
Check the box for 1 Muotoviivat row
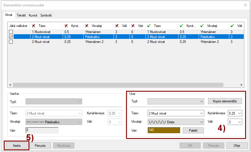11,32
